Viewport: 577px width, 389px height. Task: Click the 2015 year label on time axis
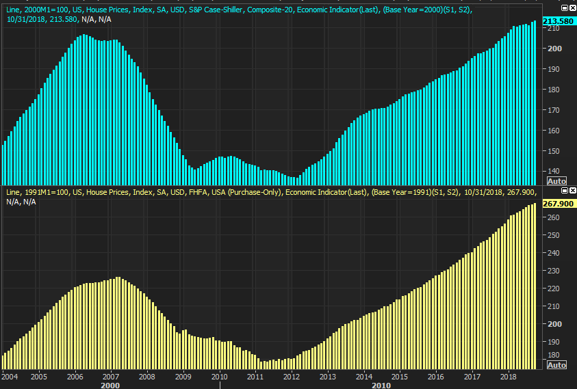pos(400,376)
